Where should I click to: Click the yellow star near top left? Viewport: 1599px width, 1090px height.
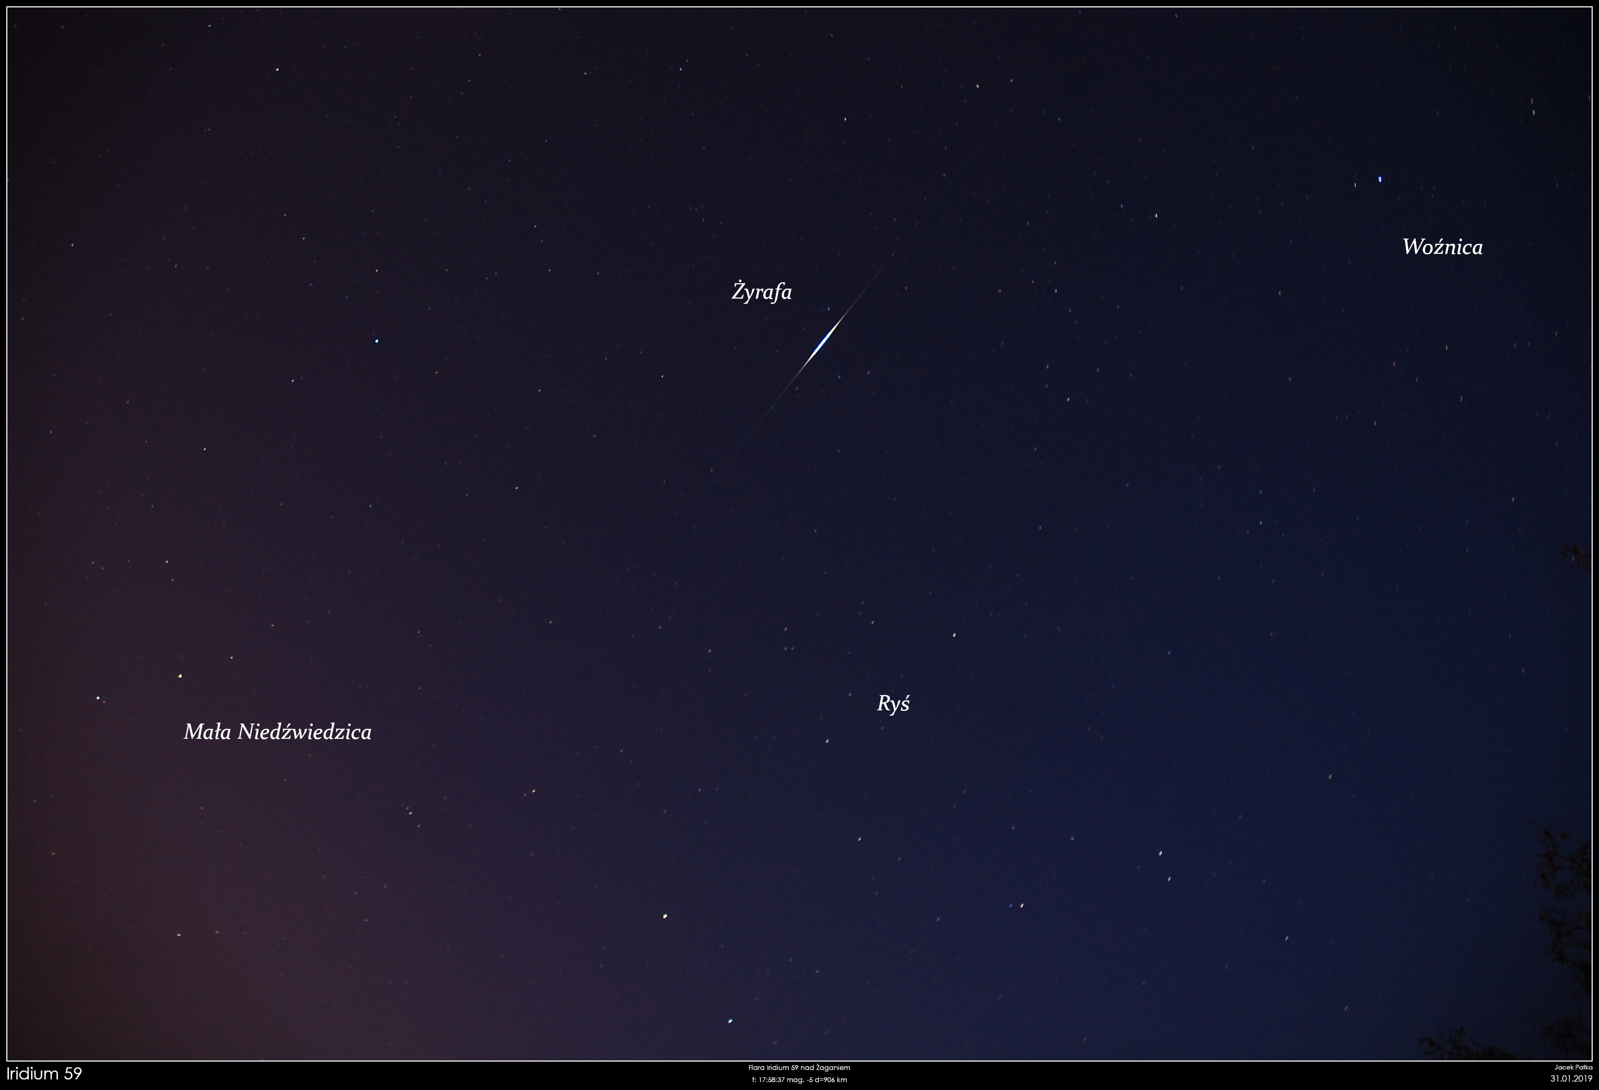point(277,70)
